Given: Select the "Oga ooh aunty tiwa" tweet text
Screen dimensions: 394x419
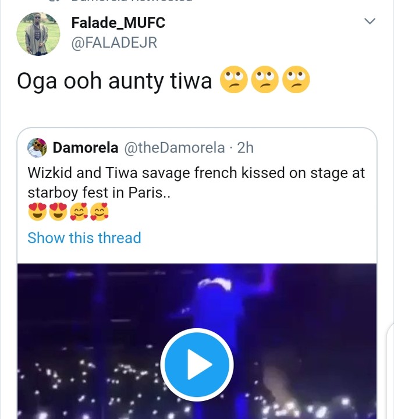Looking at the screenshot, I should [x=115, y=80].
